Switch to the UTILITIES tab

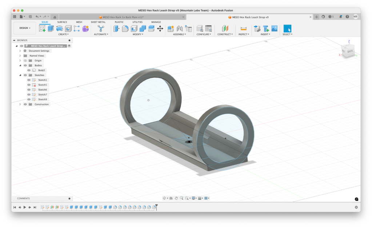pyautogui.click(x=137, y=22)
